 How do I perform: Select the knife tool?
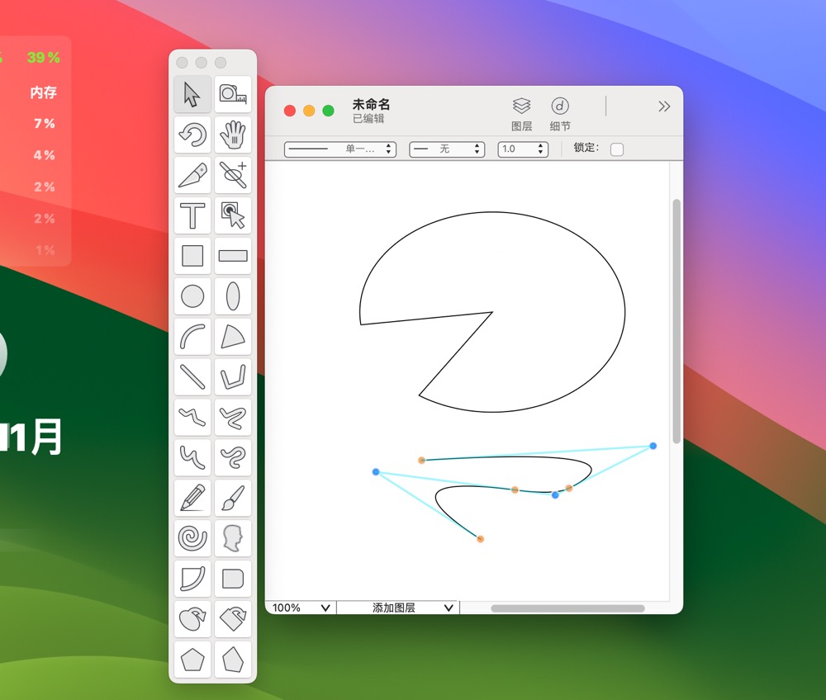click(192, 176)
